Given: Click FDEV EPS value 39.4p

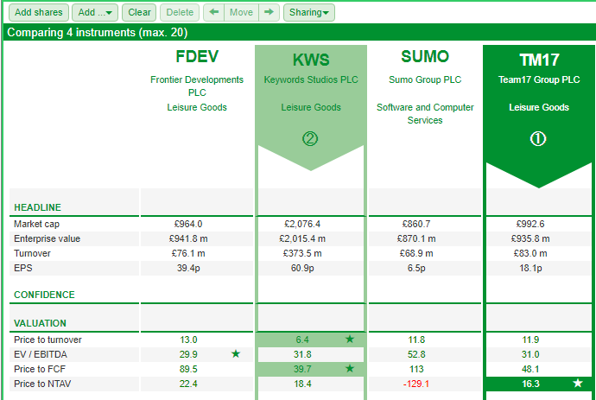Looking at the screenshot, I should tap(188, 268).
